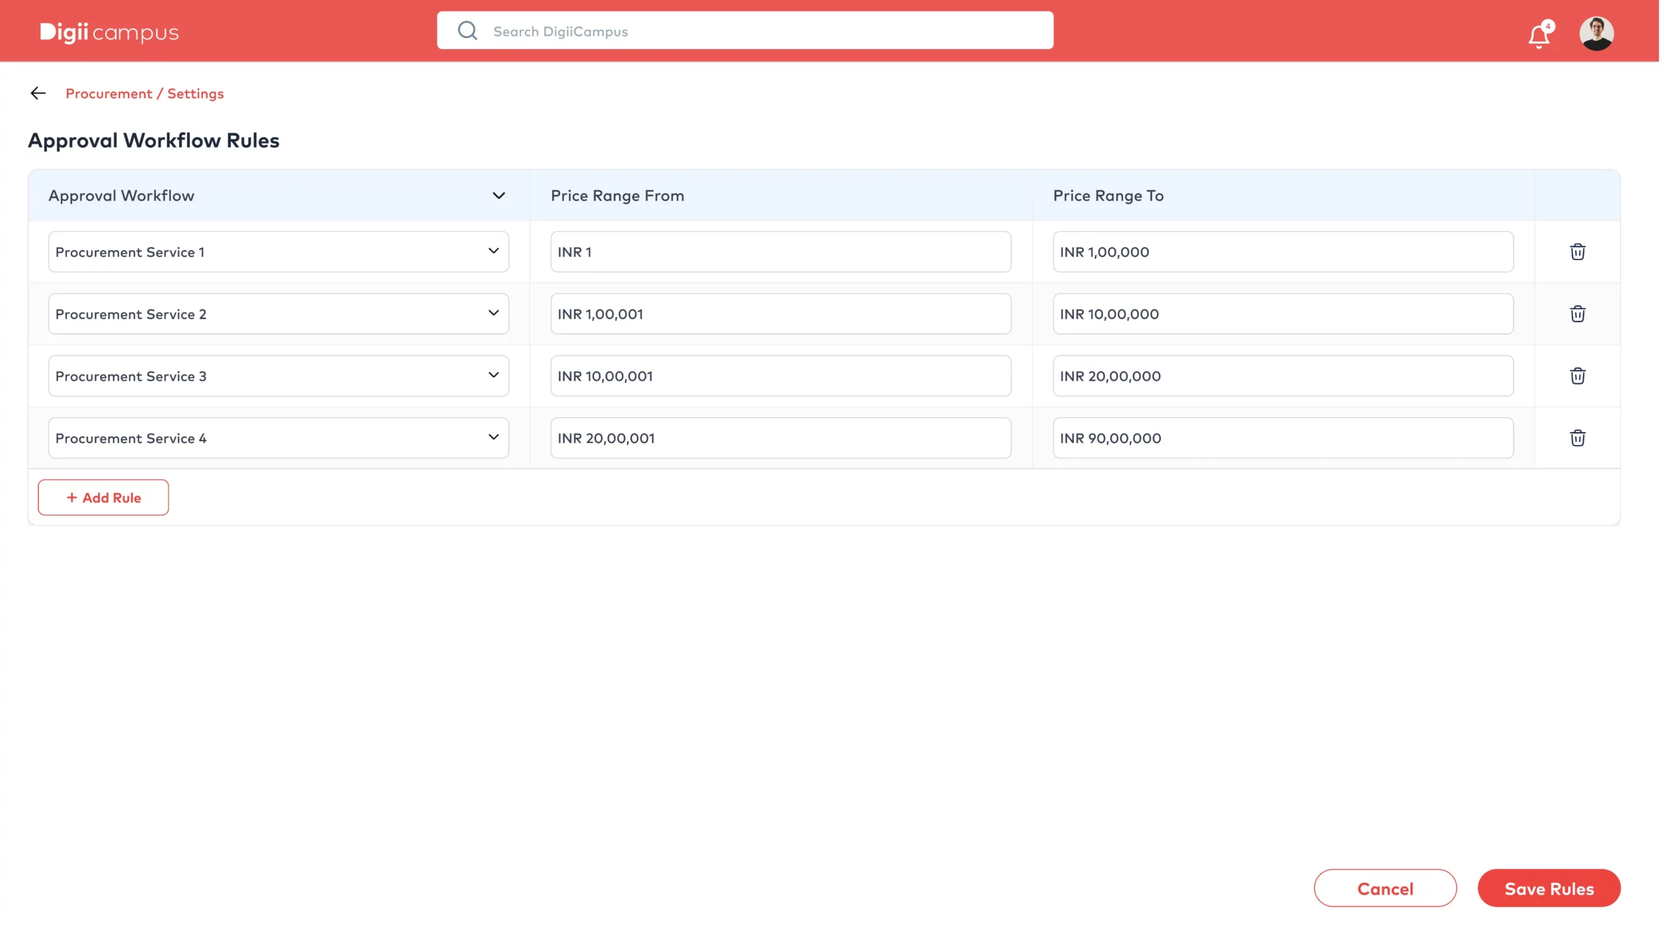Click the INR 90,00,000 price to field

1282,439
